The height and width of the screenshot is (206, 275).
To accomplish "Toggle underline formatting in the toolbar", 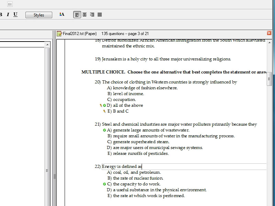I will (x=15, y=14).
